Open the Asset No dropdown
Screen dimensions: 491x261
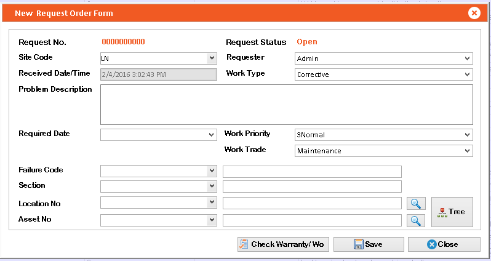pos(212,220)
